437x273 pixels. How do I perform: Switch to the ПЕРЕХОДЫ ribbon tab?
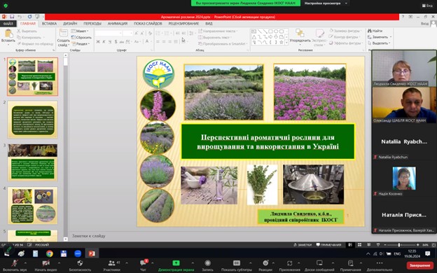(x=92, y=24)
